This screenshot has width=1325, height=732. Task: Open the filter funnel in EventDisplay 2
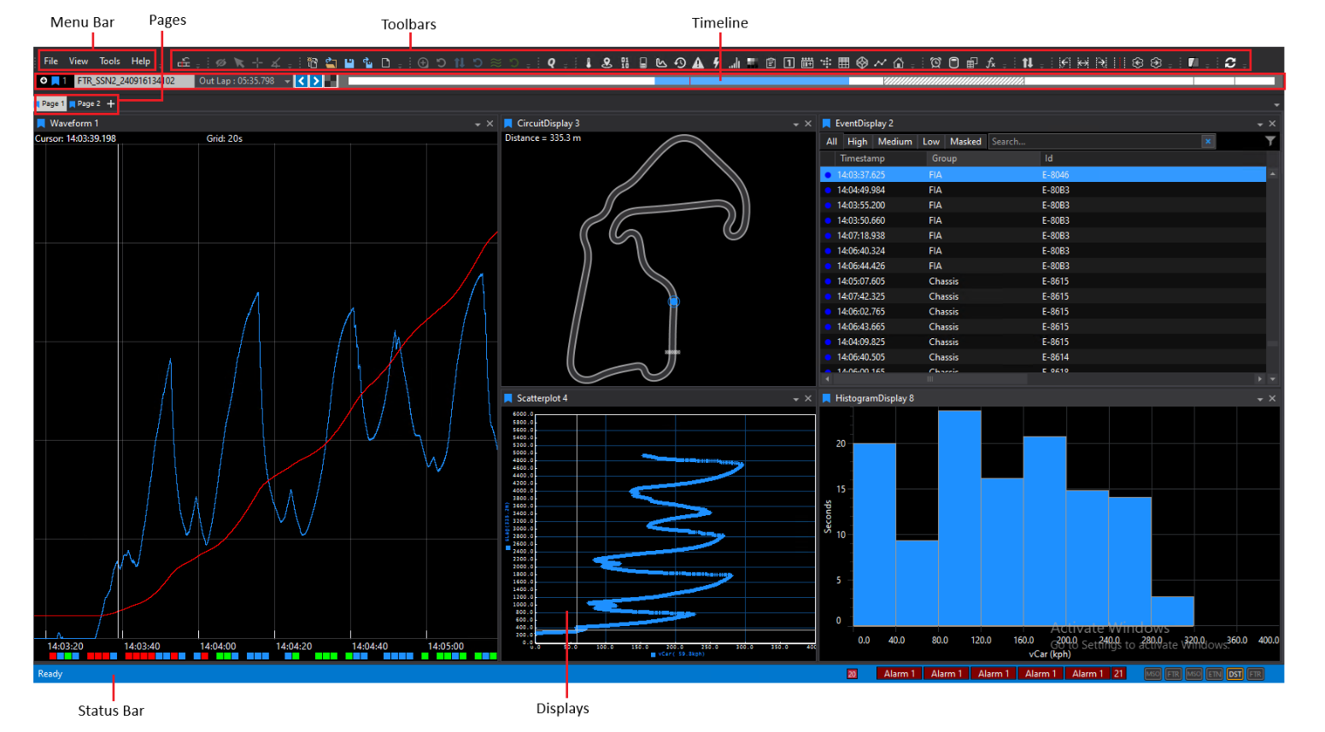pyautogui.click(x=1270, y=141)
